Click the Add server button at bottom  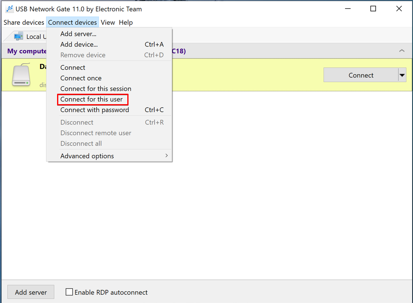[31, 292]
